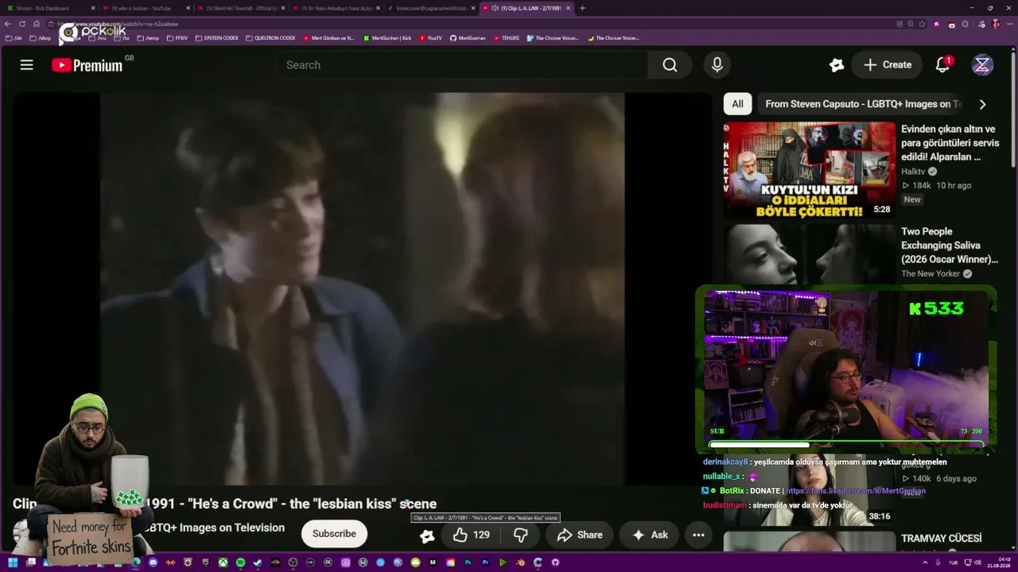Click the Subscribe button
Viewport: 1018px width, 572px height.
(x=334, y=534)
